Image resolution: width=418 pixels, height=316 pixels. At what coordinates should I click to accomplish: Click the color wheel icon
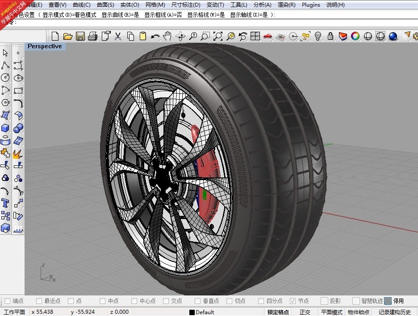point(355,36)
